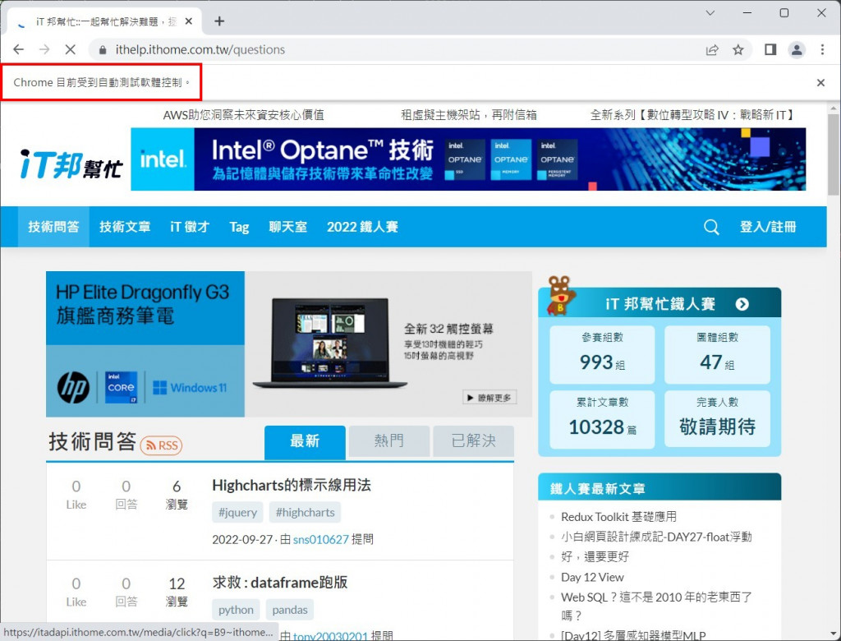Open the 求救 : dataframe跑版 question

280,583
